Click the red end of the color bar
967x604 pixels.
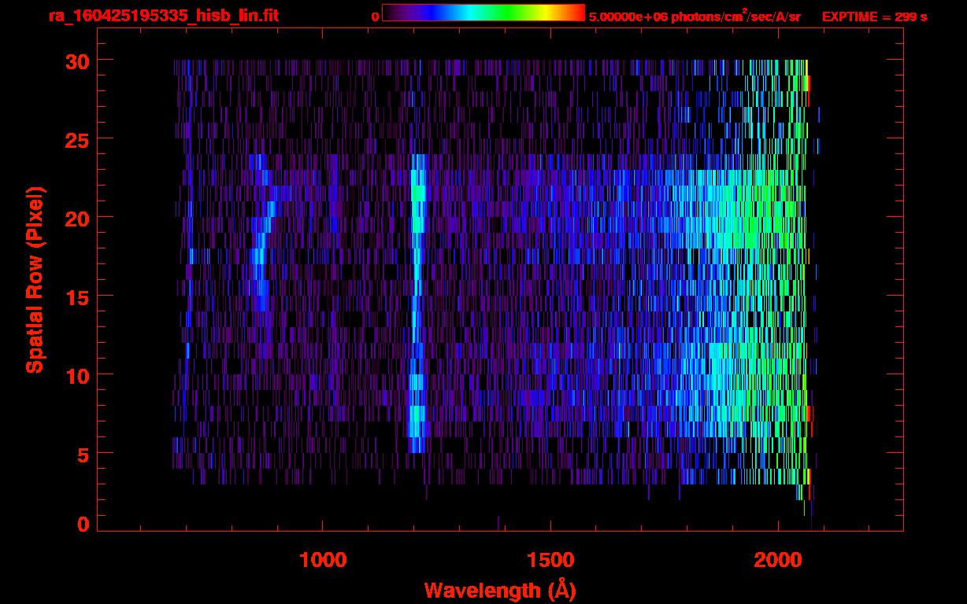(x=577, y=13)
